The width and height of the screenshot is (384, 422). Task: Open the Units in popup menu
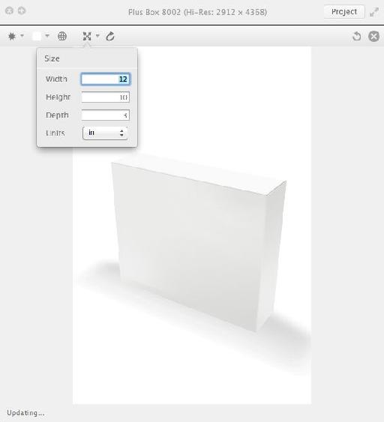click(x=105, y=133)
